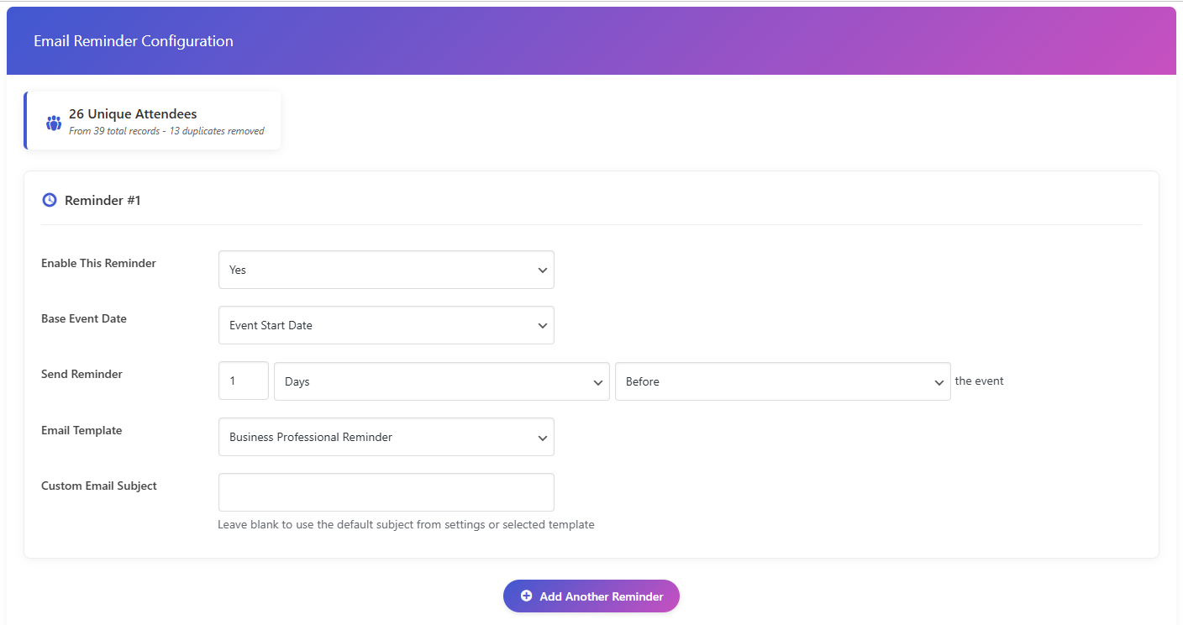Click the Enable This Reminder label
Viewport: 1183px width, 625px height.
(98, 263)
